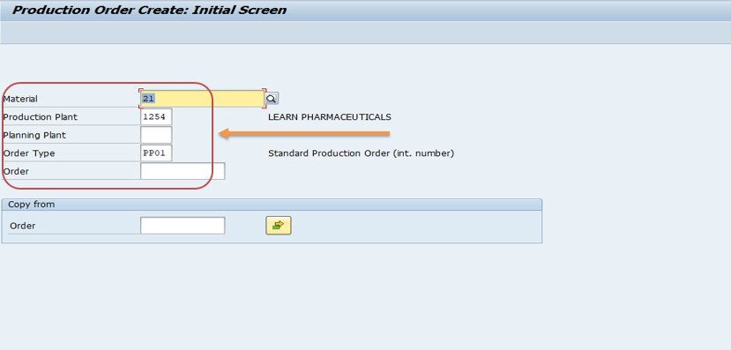Viewport: 731px width, 350px height.
Task: Select the Production Plant field showing 1254
Action: (x=156, y=117)
